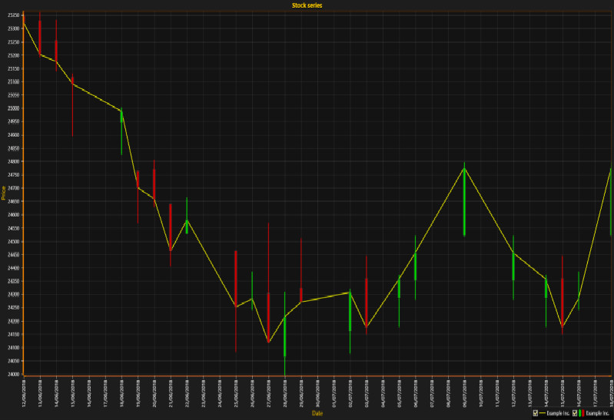Click the 24500 tick label on Price axis
This screenshot has height=420, width=614.
pyautogui.click(x=14, y=242)
